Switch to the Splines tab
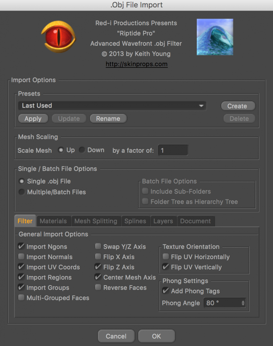The width and height of the screenshot is (273, 346). (135, 221)
